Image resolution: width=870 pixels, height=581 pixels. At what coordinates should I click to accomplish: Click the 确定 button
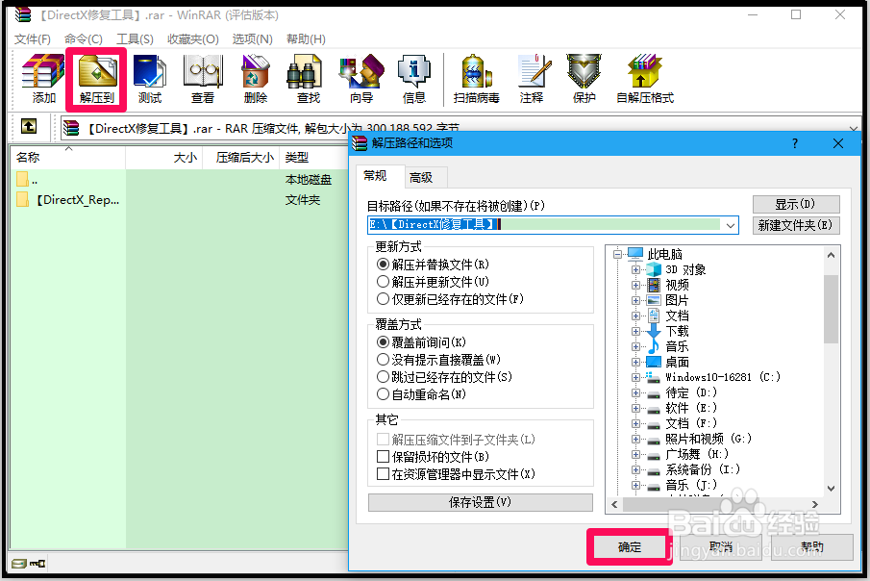[630, 547]
